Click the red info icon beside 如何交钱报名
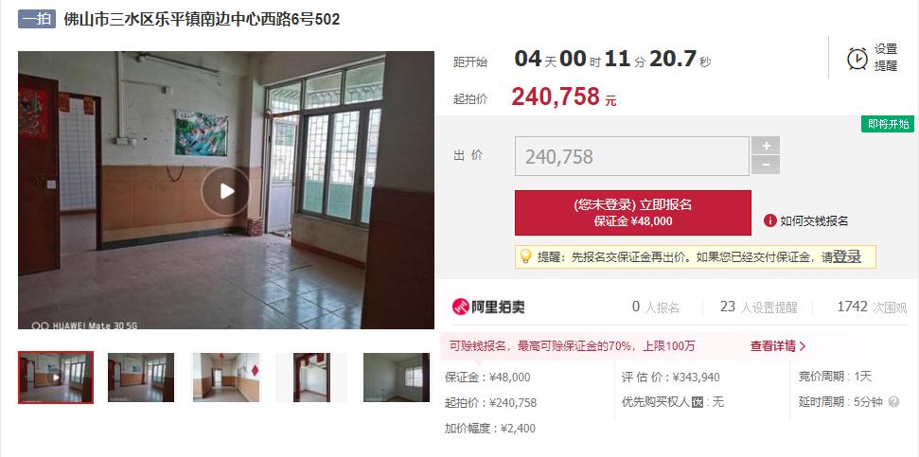 pos(770,220)
